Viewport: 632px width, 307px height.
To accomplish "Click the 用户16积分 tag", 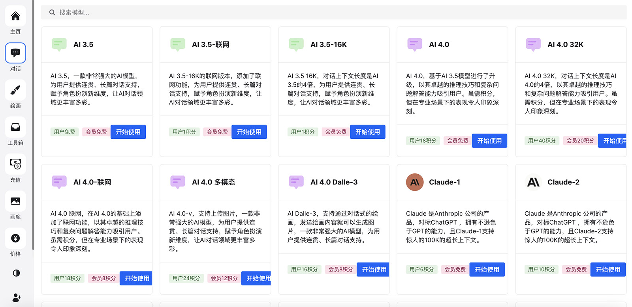I will [x=305, y=270].
